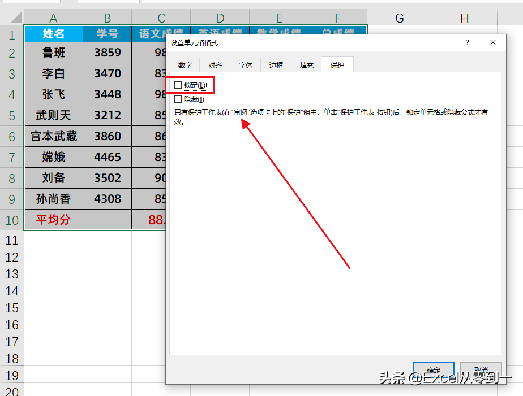Viewport: 523px width, 396px height.
Task: Click the cell containing 鲁班
Action: tap(53, 53)
